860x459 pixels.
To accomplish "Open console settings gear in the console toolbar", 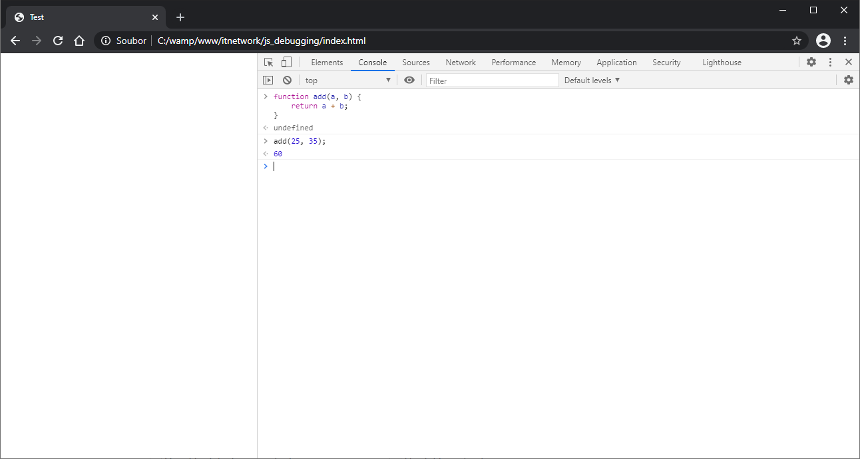I will 848,80.
